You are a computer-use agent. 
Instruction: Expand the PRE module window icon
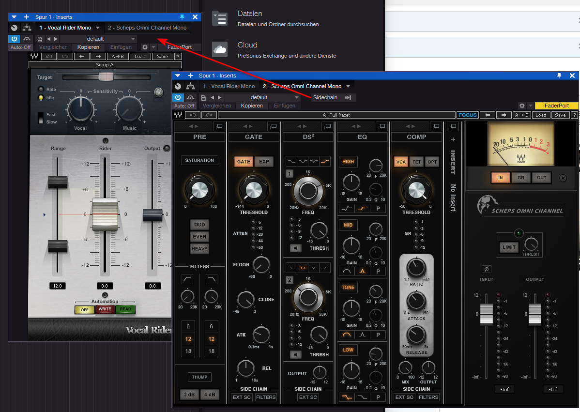pos(219,126)
